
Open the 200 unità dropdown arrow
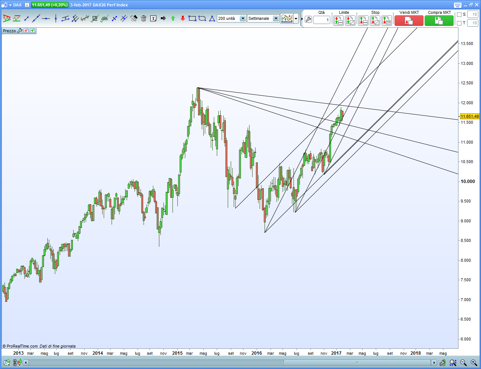point(243,18)
